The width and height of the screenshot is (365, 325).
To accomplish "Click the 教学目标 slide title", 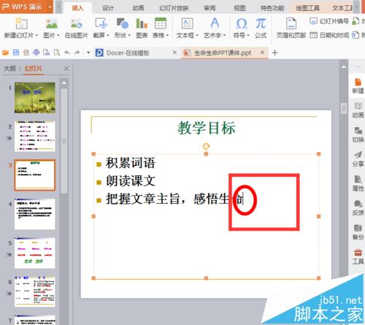I will [206, 128].
